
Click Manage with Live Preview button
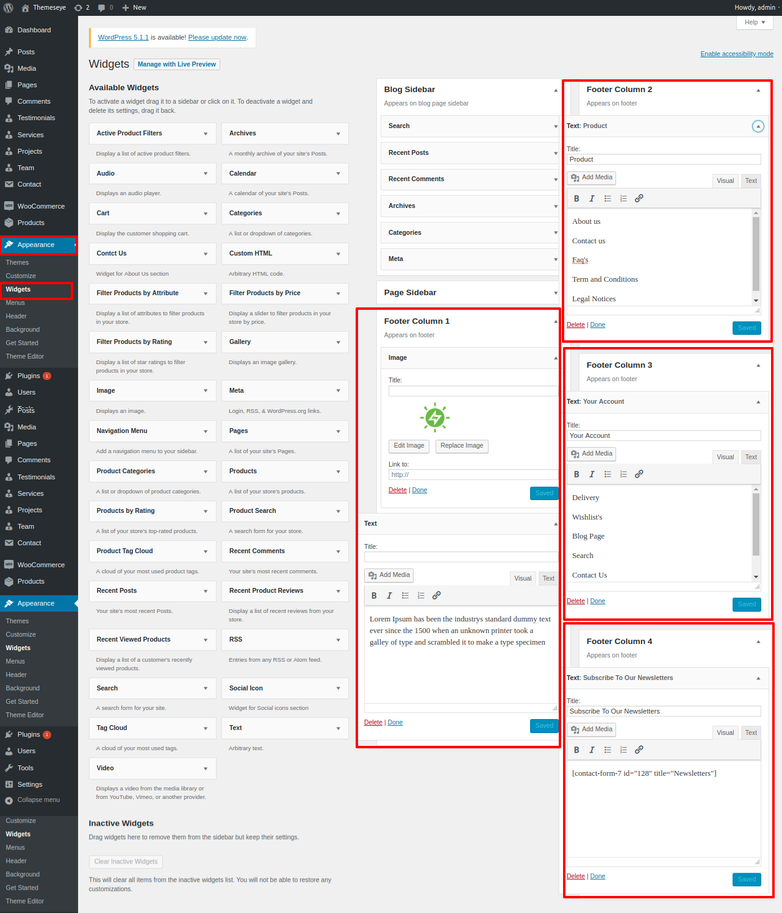pos(176,65)
